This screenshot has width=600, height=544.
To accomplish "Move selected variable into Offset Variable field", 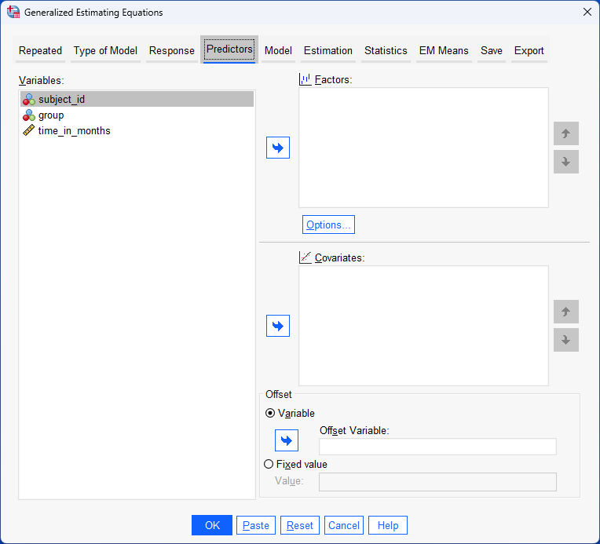I will (x=286, y=440).
